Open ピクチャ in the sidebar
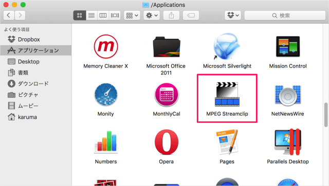This screenshot has height=186, width=329. (36, 95)
